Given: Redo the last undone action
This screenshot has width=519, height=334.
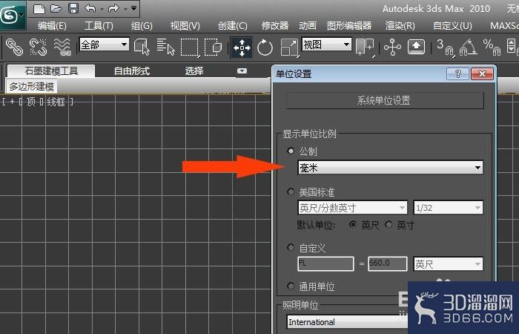Looking at the screenshot, I should pos(113,8).
